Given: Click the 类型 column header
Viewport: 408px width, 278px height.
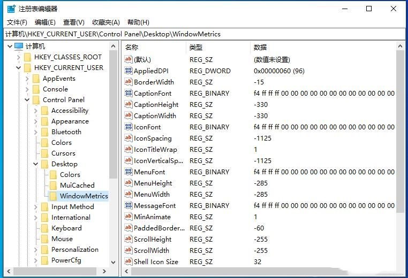Looking at the screenshot, I should (x=218, y=47).
